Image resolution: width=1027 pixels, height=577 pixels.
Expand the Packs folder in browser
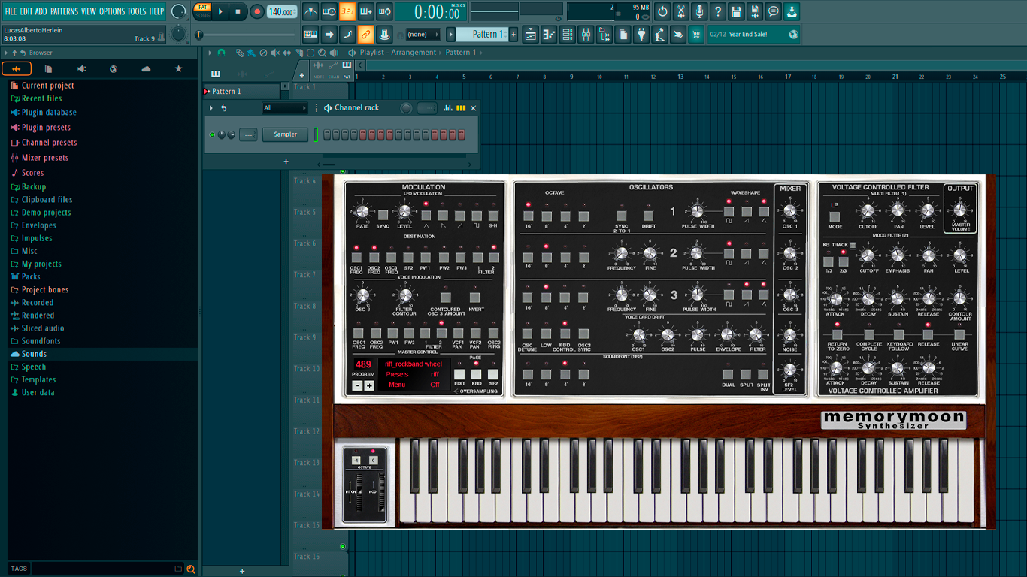pos(31,276)
